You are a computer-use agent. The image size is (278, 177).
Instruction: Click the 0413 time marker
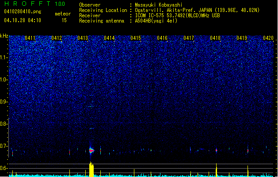tap(83, 38)
